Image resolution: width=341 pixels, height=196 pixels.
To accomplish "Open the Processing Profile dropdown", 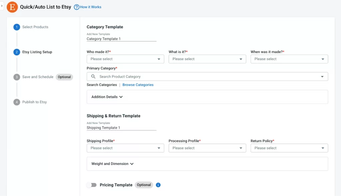I will [207, 148].
